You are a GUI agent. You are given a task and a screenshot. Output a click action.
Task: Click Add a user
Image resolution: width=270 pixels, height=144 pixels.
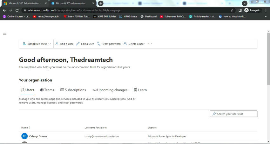64,44
